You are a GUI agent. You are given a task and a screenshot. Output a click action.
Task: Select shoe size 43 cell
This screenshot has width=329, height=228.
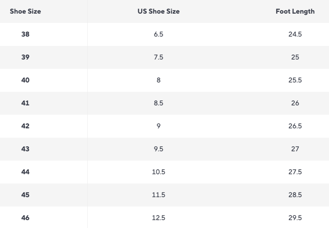(25, 149)
